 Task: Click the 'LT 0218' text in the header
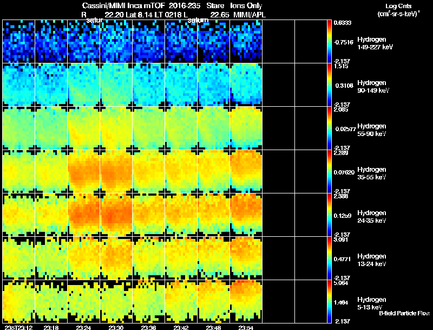(167, 15)
